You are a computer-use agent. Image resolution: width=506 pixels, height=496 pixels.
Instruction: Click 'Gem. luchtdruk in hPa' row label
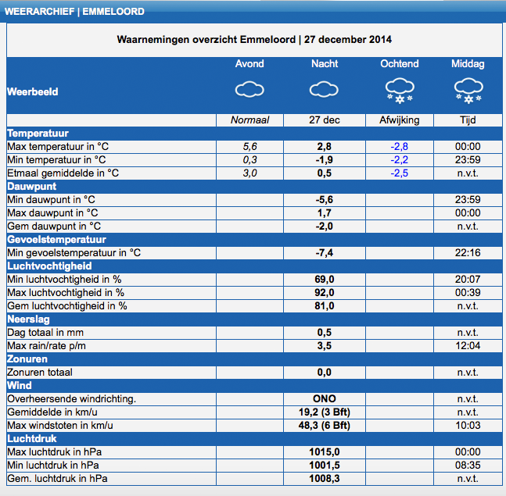click(57, 479)
